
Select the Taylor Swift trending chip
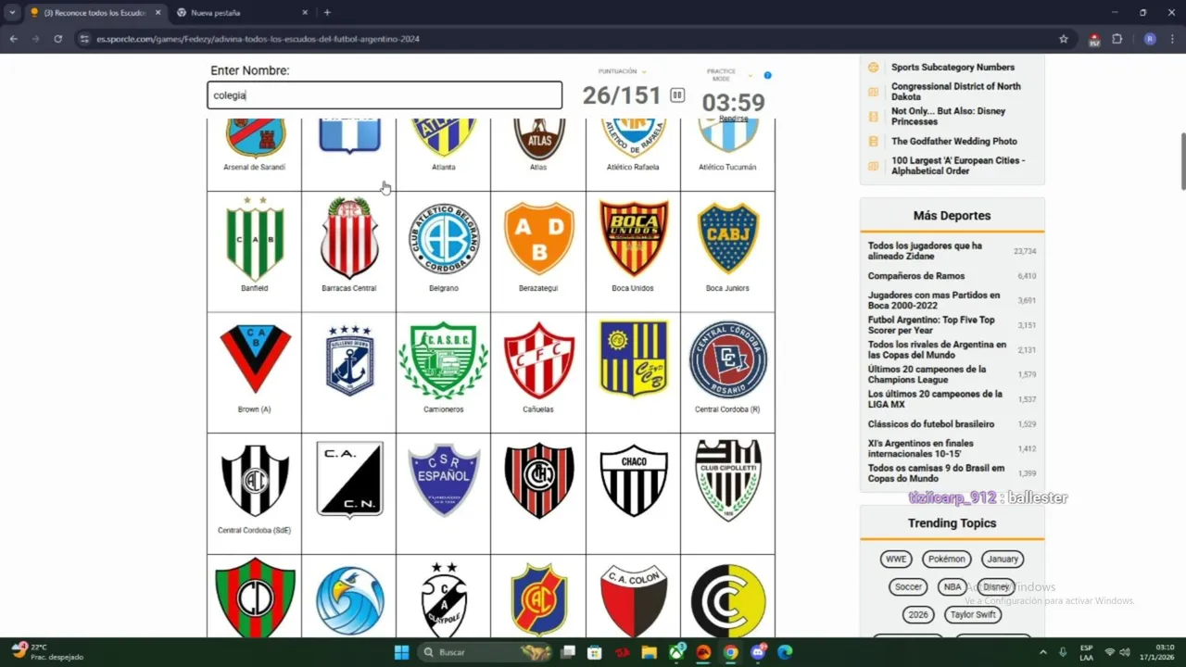pos(973,615)
